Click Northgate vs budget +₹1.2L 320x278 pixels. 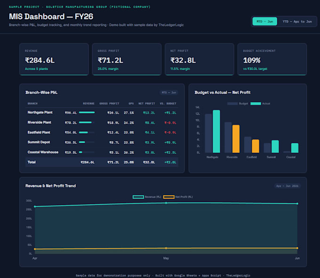pyautogui.click(x=170, y=113)
